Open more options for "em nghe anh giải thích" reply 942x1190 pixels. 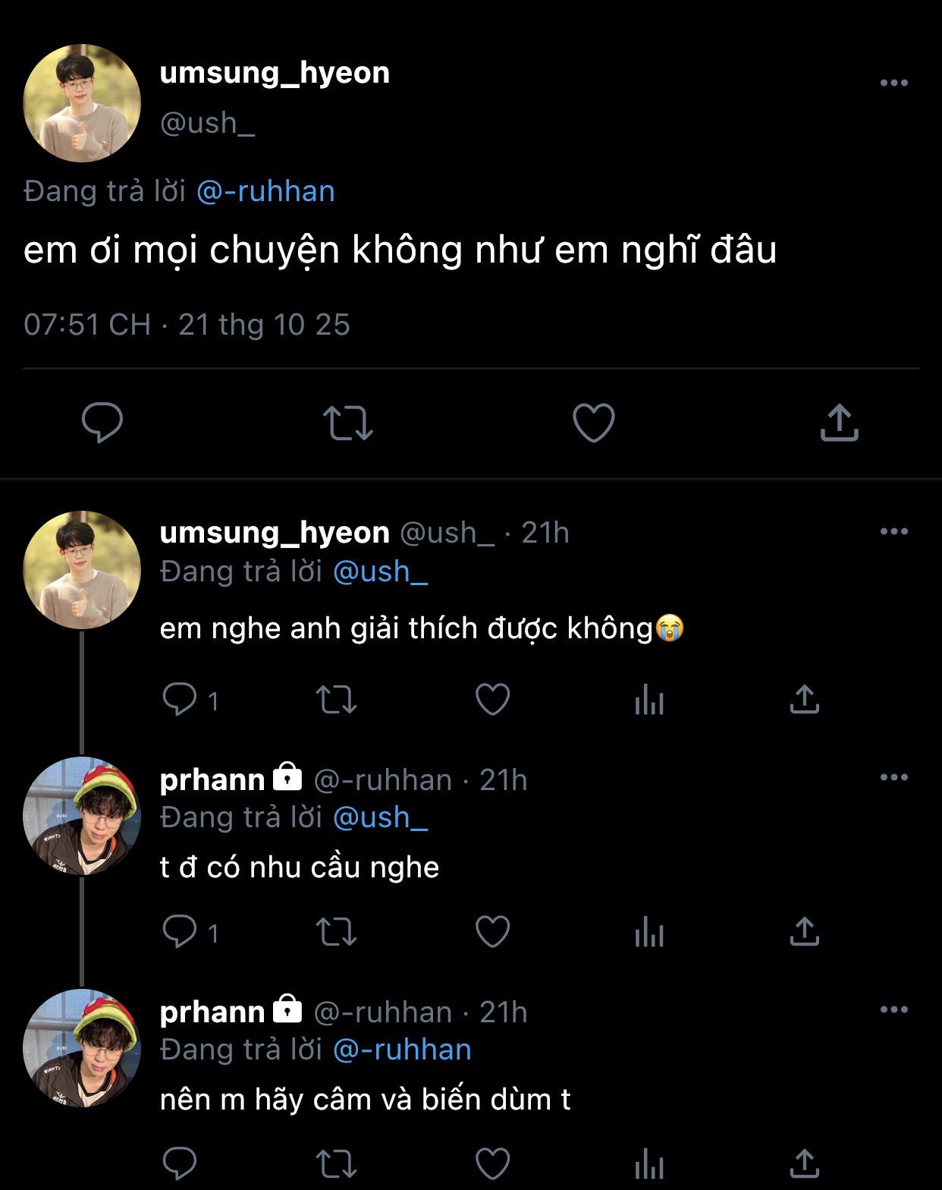click(894, 531)
